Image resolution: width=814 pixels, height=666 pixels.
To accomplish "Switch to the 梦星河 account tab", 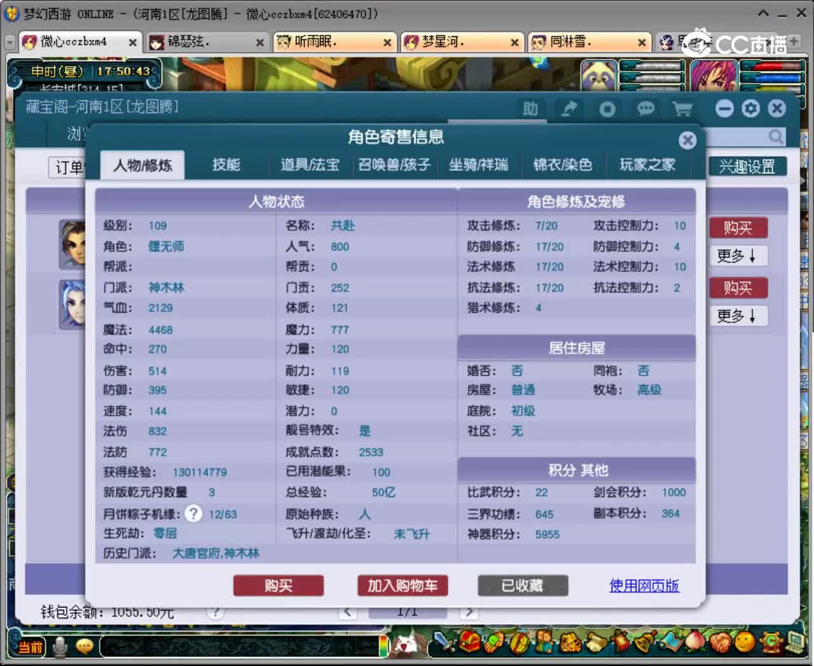I will (x=461, y=42).
